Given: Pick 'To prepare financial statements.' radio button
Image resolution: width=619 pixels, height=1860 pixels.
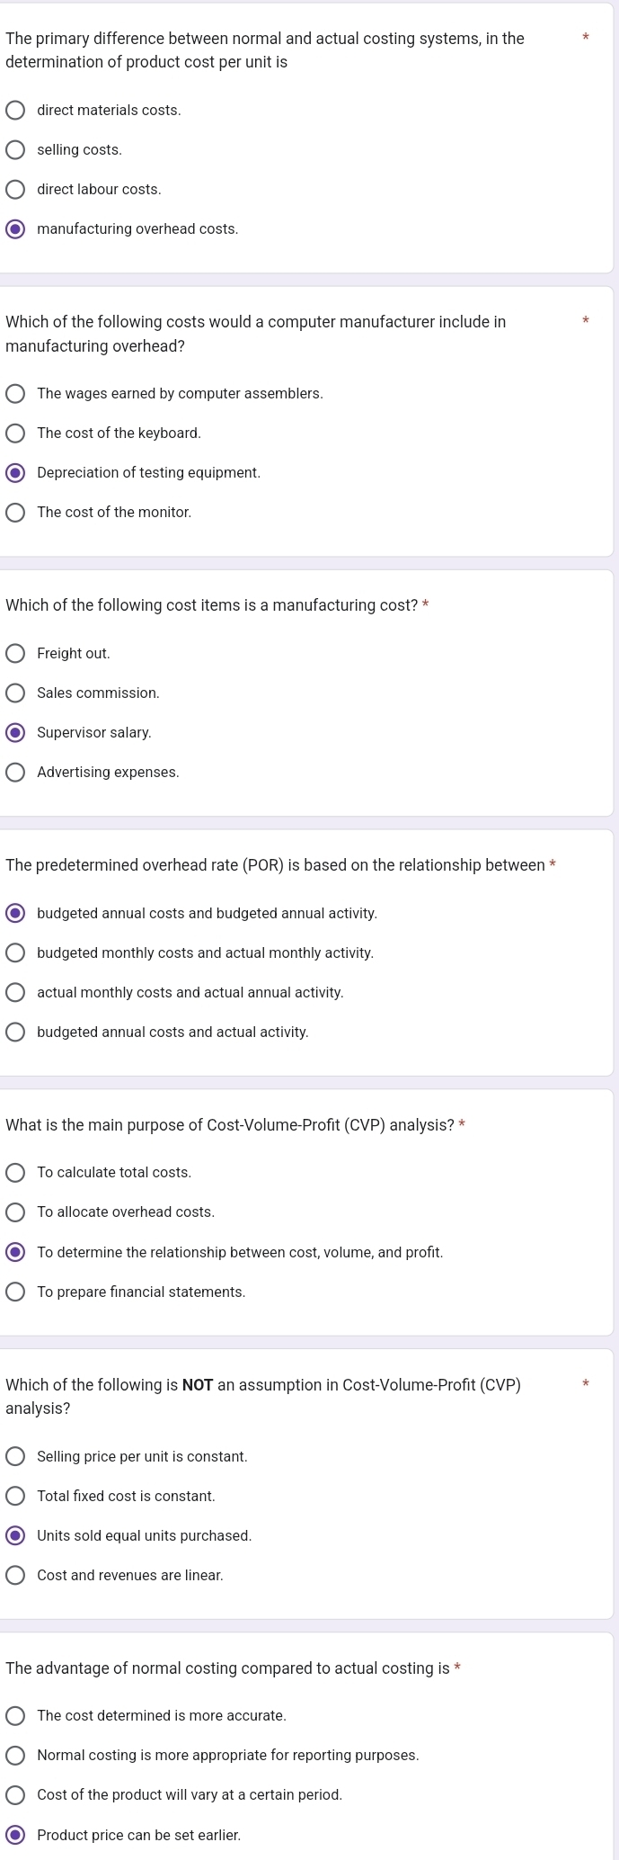Looking at the screenshot, I should pyautogui.click(x=15, y=1292).
